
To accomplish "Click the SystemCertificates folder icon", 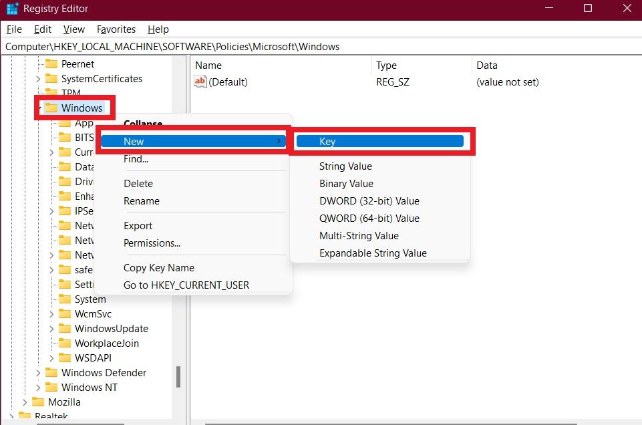I will click(51, 79).
